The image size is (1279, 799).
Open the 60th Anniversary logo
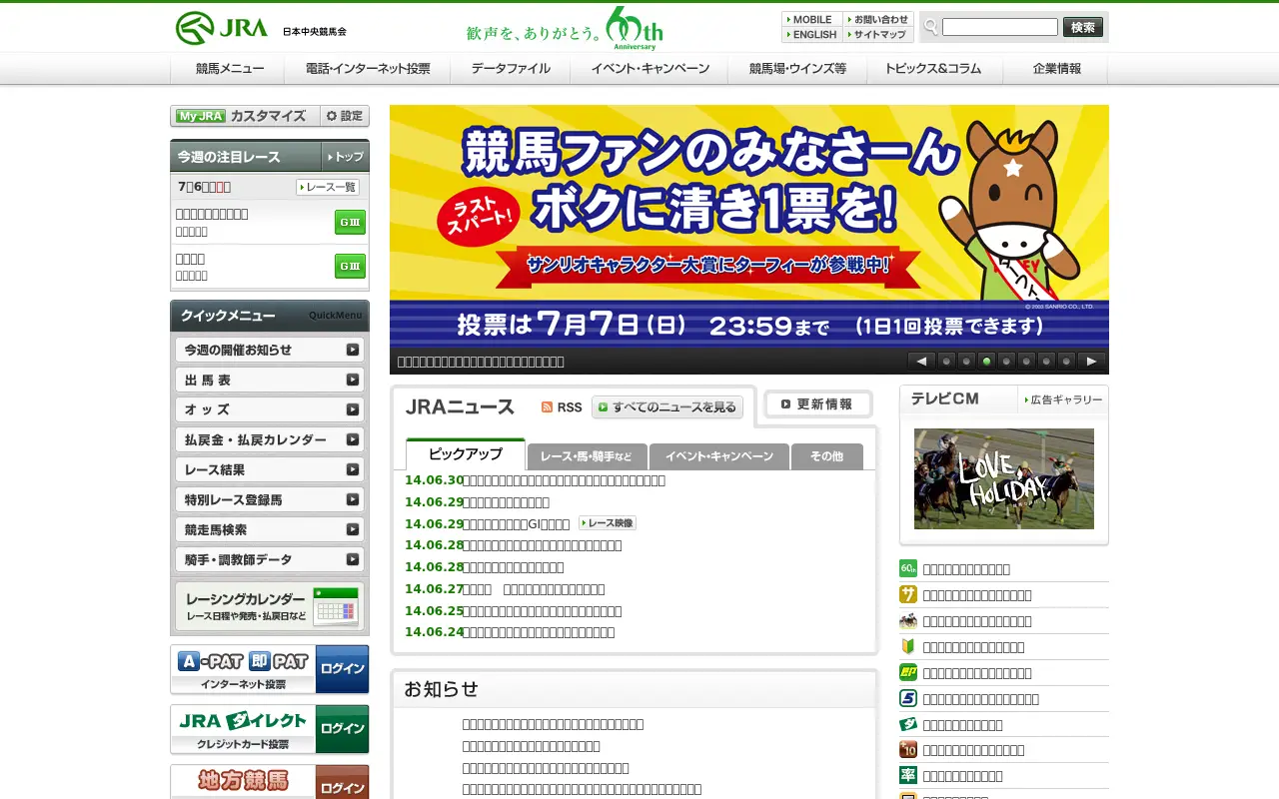point(634,28)
